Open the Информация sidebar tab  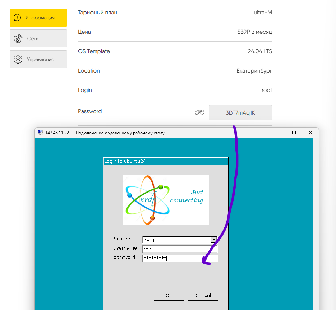tap(38, 18)
